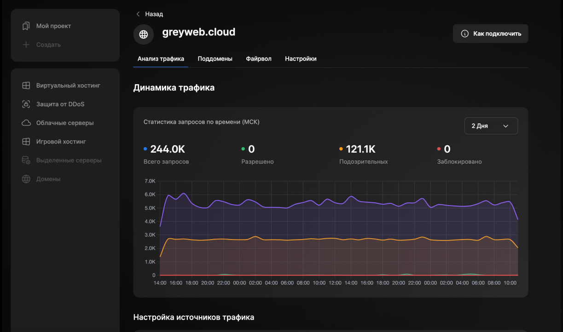Screen dimensions: 563x332
Task: Open the 2 Дня period dropdown
Action: click(491, 126)
